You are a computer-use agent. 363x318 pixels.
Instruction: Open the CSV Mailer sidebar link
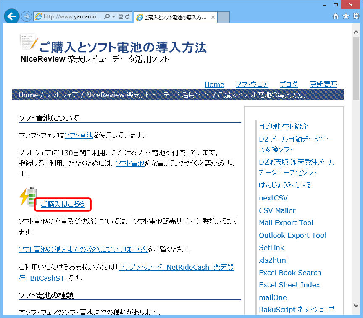coord(277,210)
